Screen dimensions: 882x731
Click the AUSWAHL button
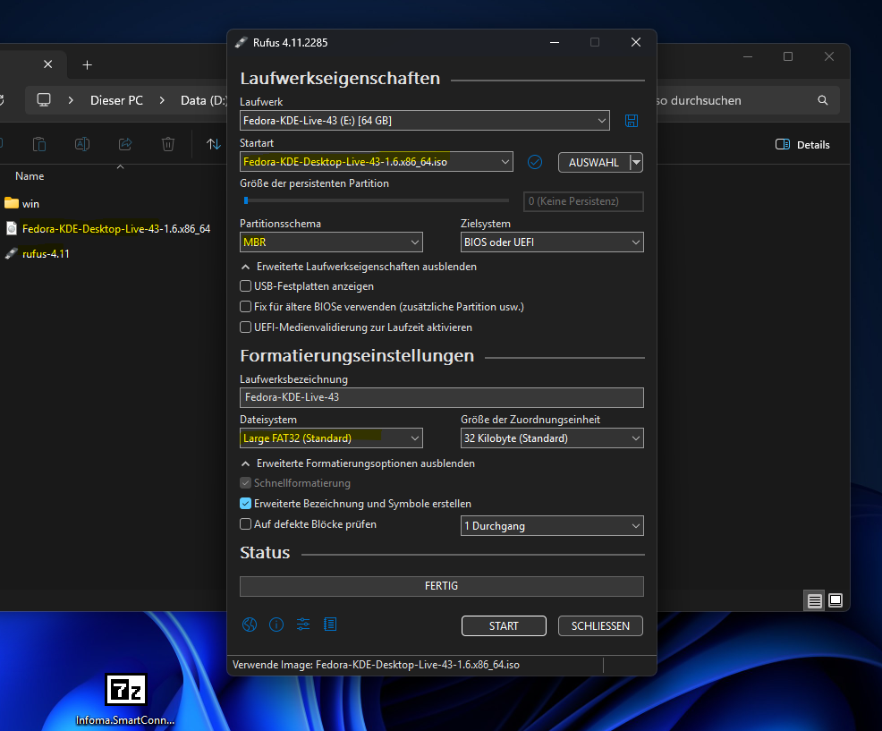593,163
